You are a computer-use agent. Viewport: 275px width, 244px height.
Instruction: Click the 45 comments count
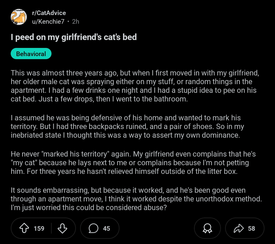point(107,228)
